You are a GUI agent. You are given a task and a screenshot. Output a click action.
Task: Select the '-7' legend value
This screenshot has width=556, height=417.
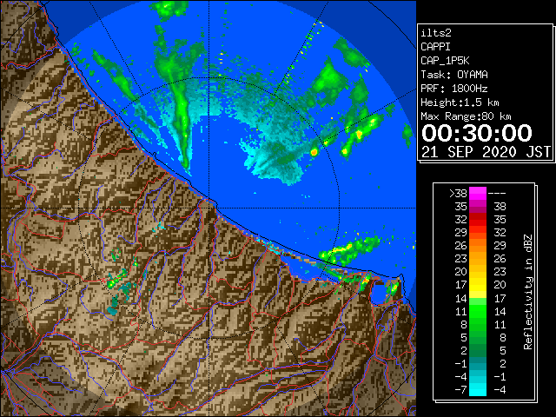point(460,389)
